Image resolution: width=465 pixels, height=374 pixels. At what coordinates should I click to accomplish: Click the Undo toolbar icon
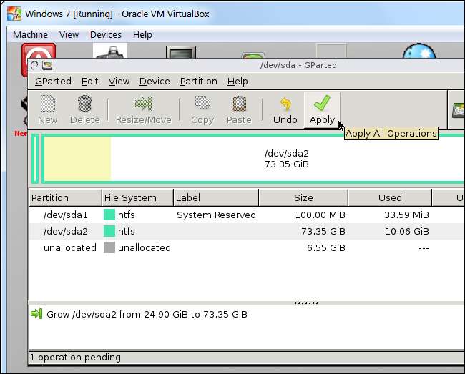[285, 109]
